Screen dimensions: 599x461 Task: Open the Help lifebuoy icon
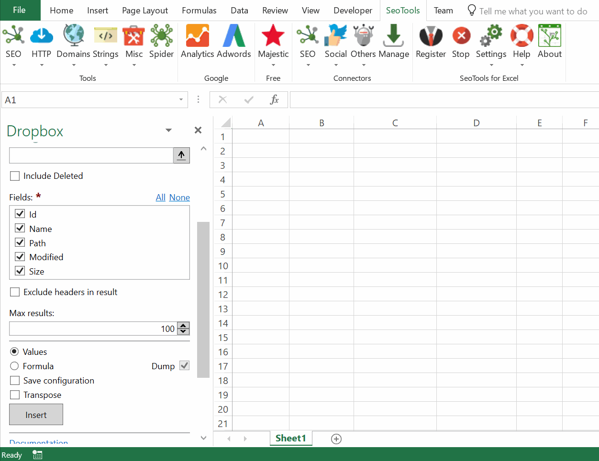[522, 35]
